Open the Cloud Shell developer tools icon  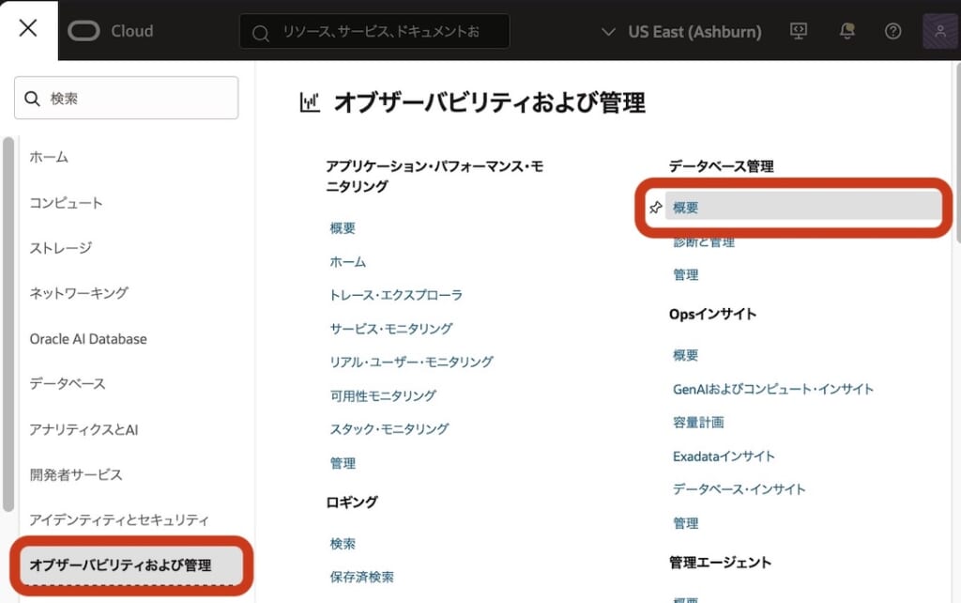(x=798, y=31)
